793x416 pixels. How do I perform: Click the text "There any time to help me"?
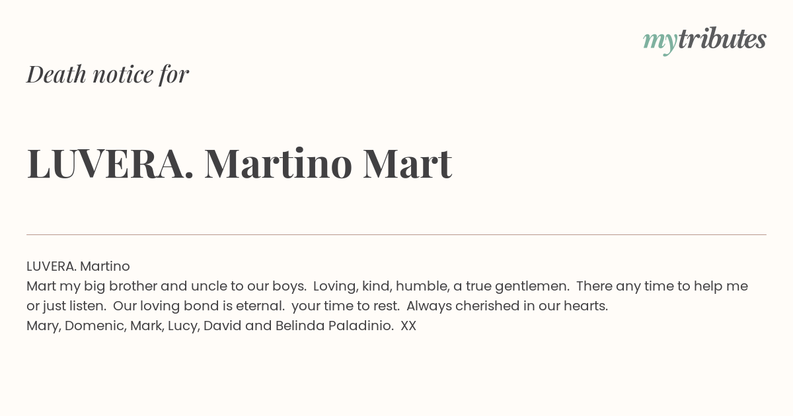662,286
